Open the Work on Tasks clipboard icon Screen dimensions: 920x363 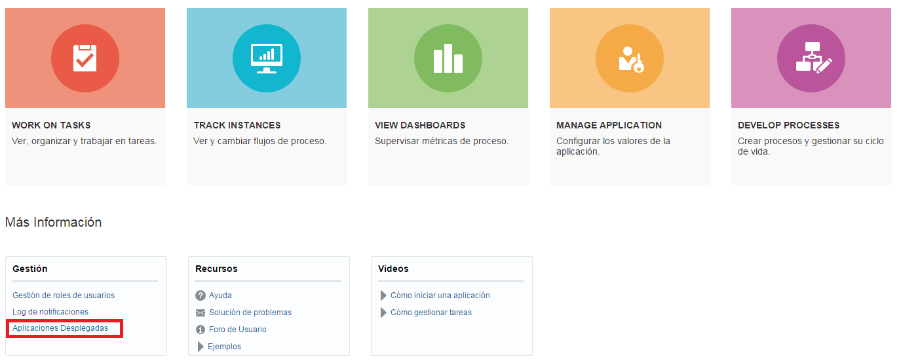85,58
